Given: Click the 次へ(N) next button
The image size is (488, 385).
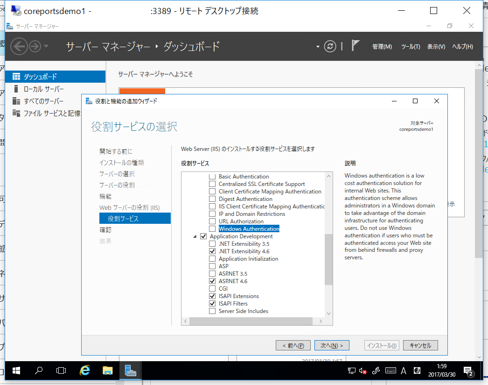Looking at the screenshot, I should click(x=332, y=345).
